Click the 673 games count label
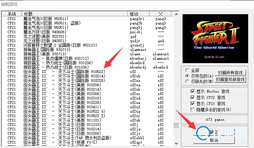Screen dimensions: 254x148 (x=215, y=120)
